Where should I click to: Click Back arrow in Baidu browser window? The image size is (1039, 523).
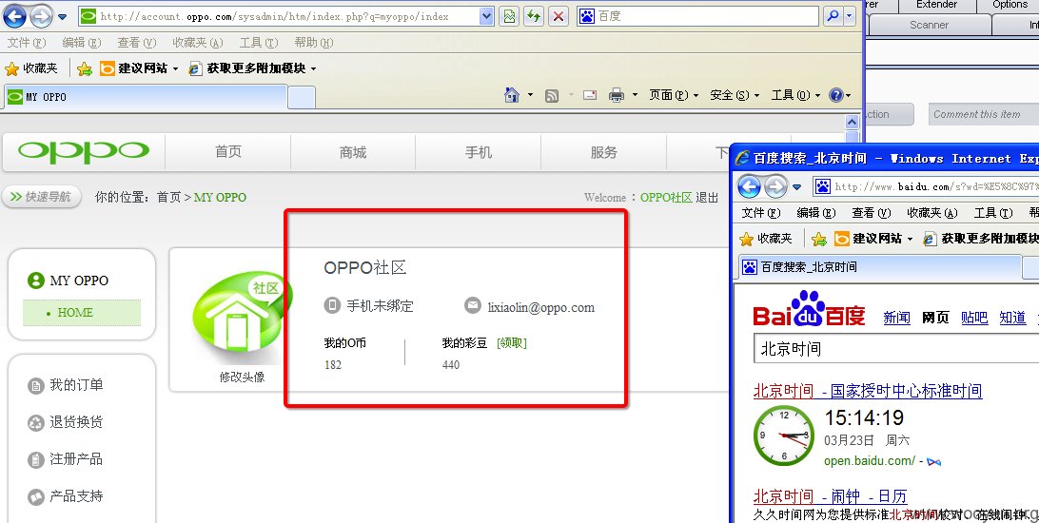click(x=750, y=186)
